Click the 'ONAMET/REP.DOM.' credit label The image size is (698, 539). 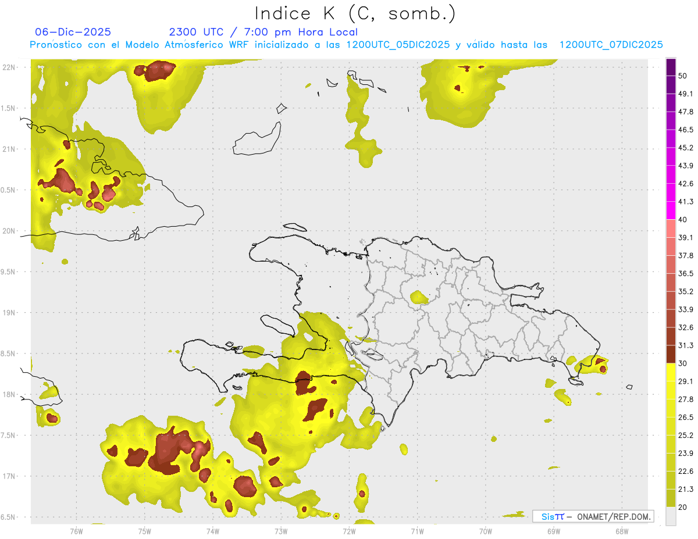pyautogui.click(x=613, y=516)
